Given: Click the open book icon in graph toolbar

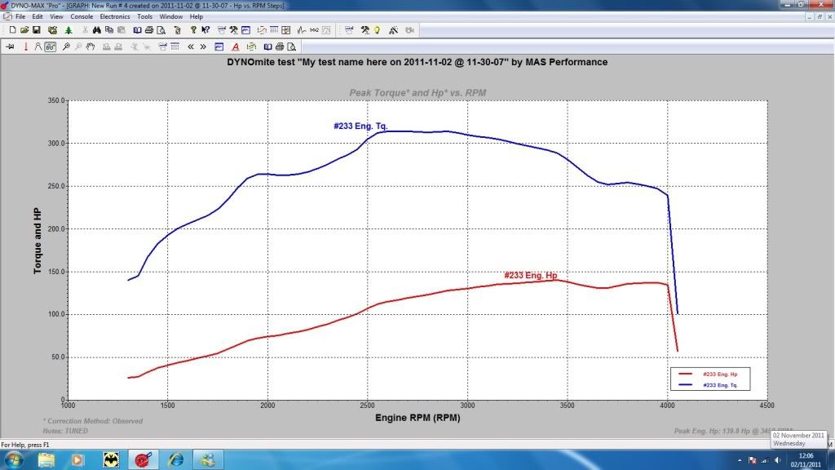Looking at the screenshot, I should click(267, 47).
